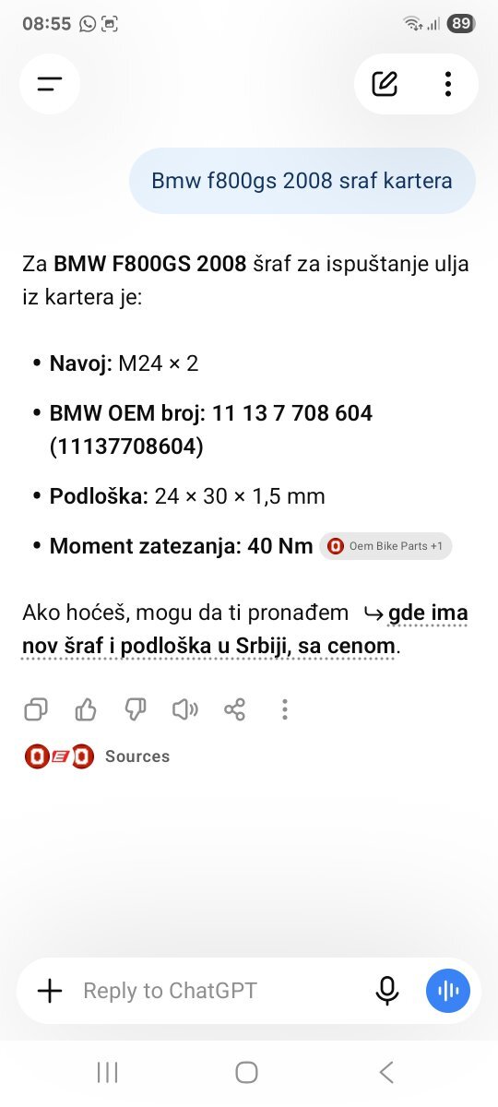
Task: Share the response using share icon
Action: [x=235, y=709]
